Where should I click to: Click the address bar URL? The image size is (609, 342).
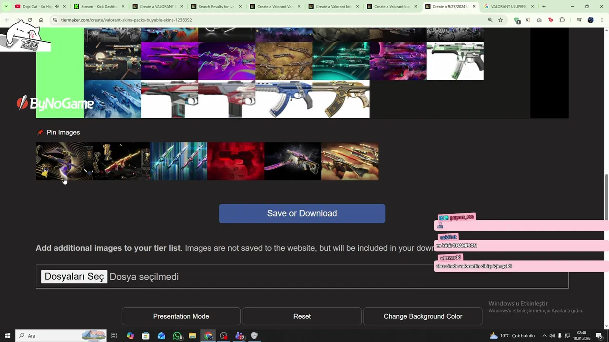coord(127,20)
